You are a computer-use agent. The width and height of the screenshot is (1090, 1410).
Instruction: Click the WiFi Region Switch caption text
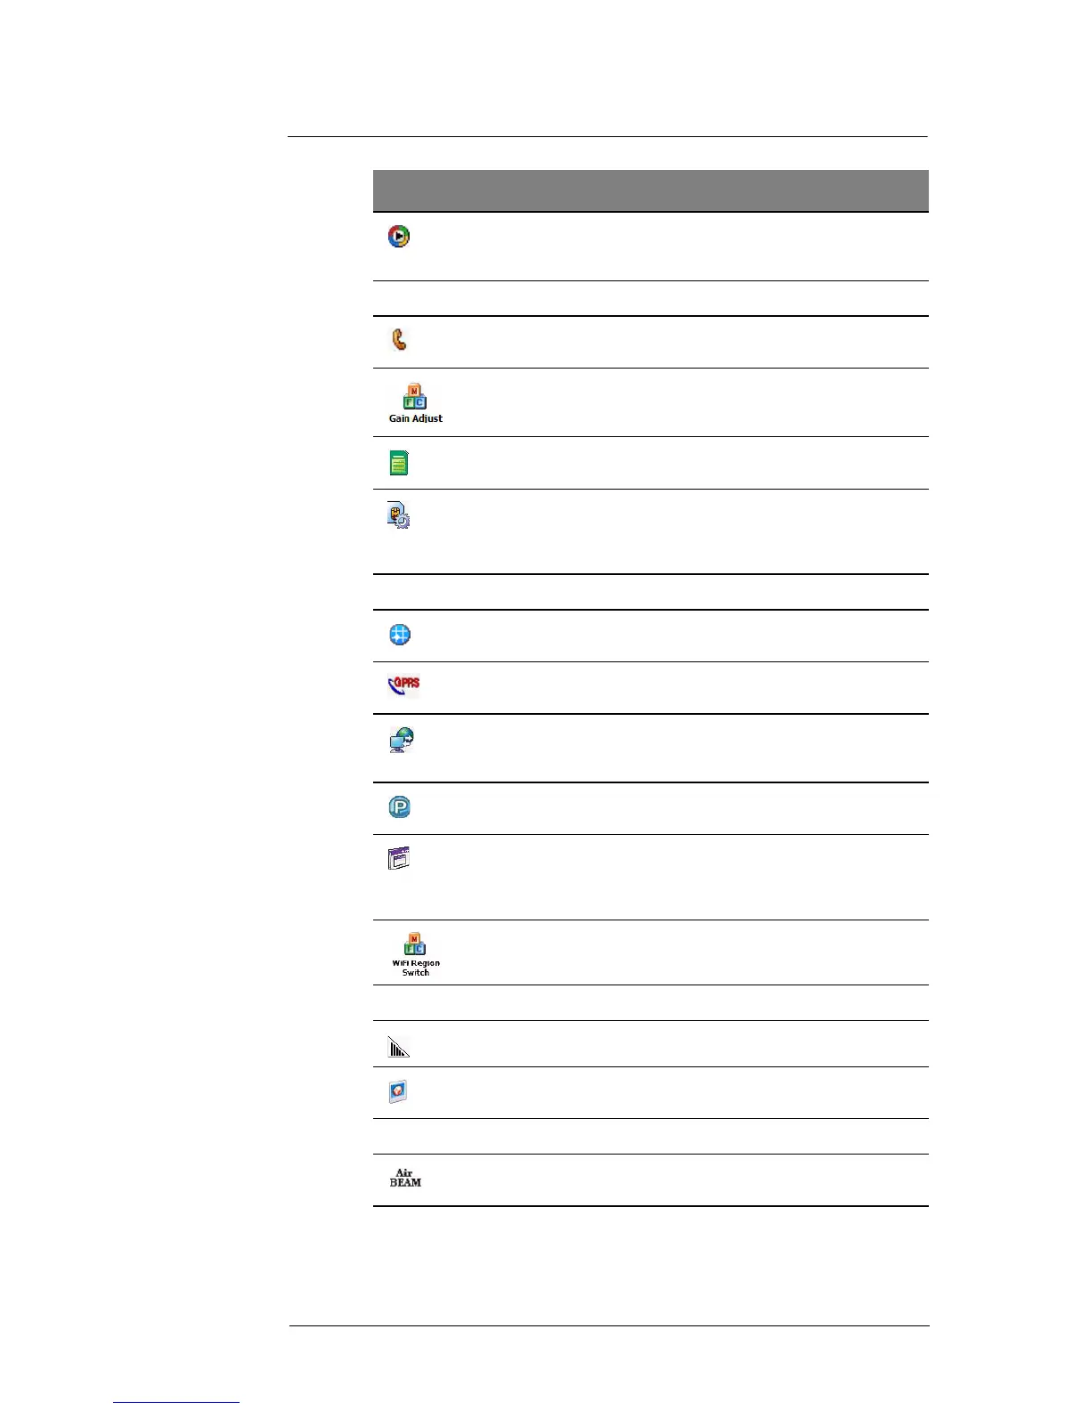click(416, 968)
